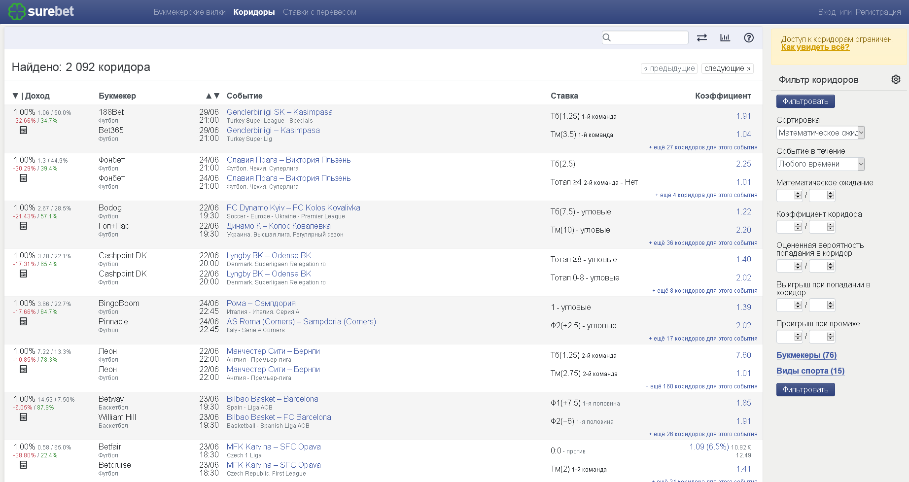Switch to Ставки с перевесом tab
Image resolution: width=909 pixels, height=482 pixels.
[319, 12]
